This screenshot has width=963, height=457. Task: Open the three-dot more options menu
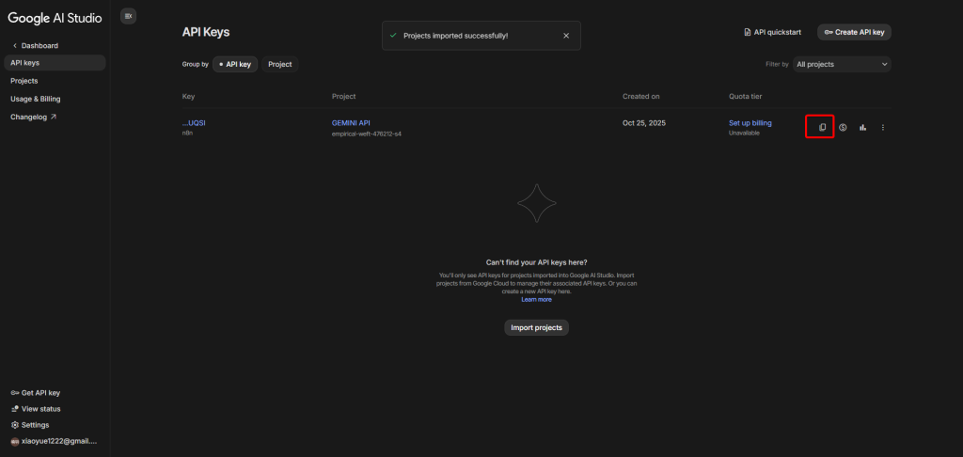click(x=882, y=127)
